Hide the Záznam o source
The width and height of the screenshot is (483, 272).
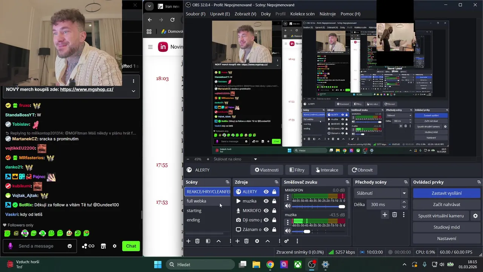pos(266,229)
